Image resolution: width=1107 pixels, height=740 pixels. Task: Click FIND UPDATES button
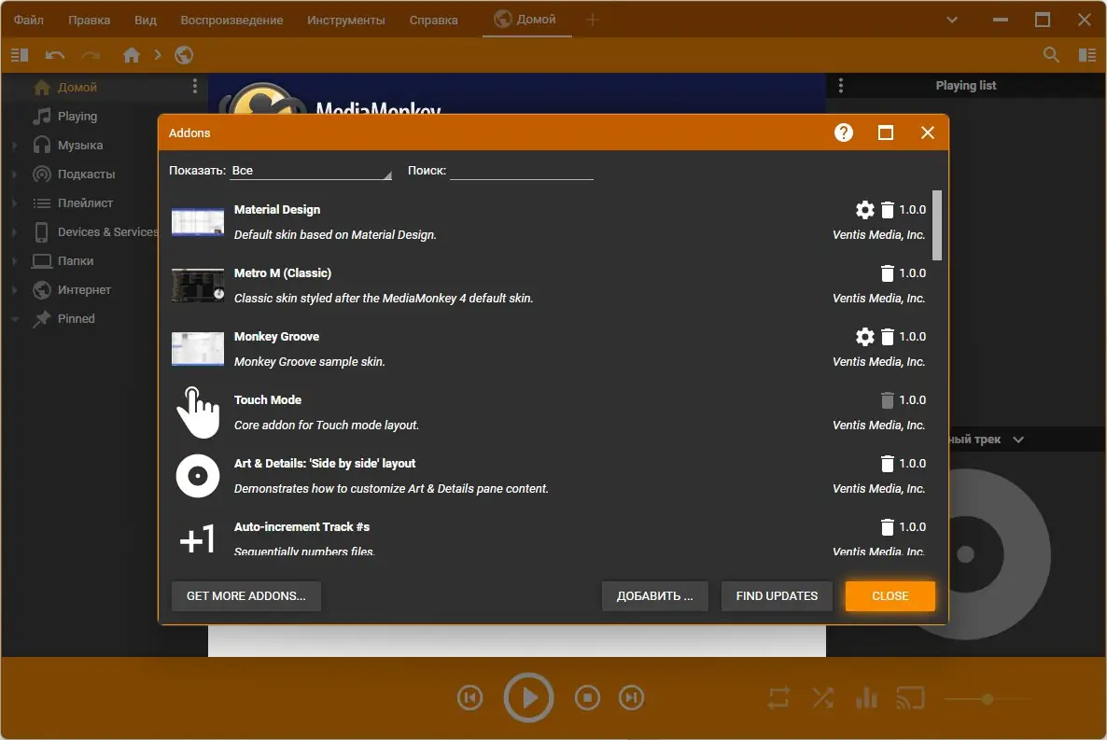click(x=777, y=596)
